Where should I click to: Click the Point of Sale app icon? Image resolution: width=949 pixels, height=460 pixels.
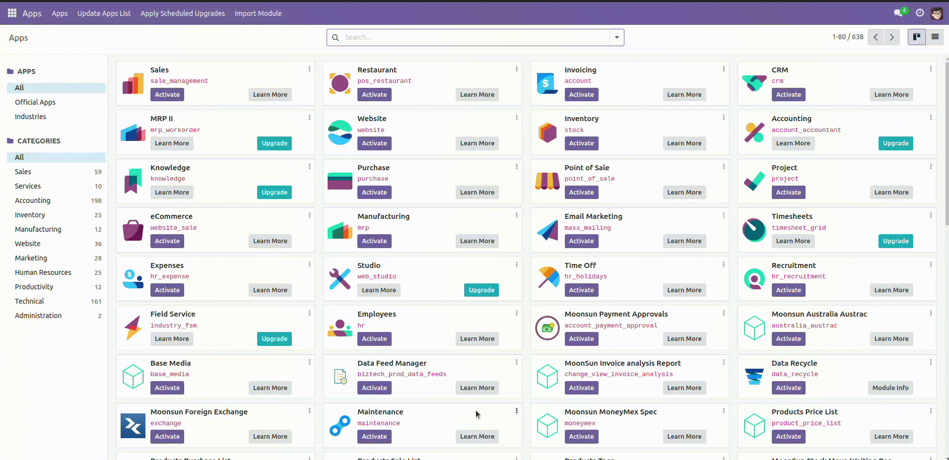click(x=547, y=181)
